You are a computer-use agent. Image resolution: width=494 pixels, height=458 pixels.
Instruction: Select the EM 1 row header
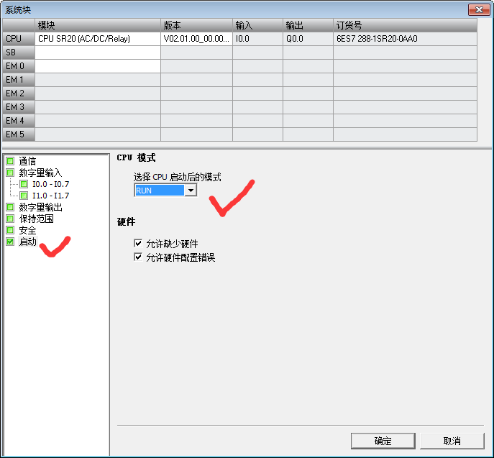click(19, 80)
